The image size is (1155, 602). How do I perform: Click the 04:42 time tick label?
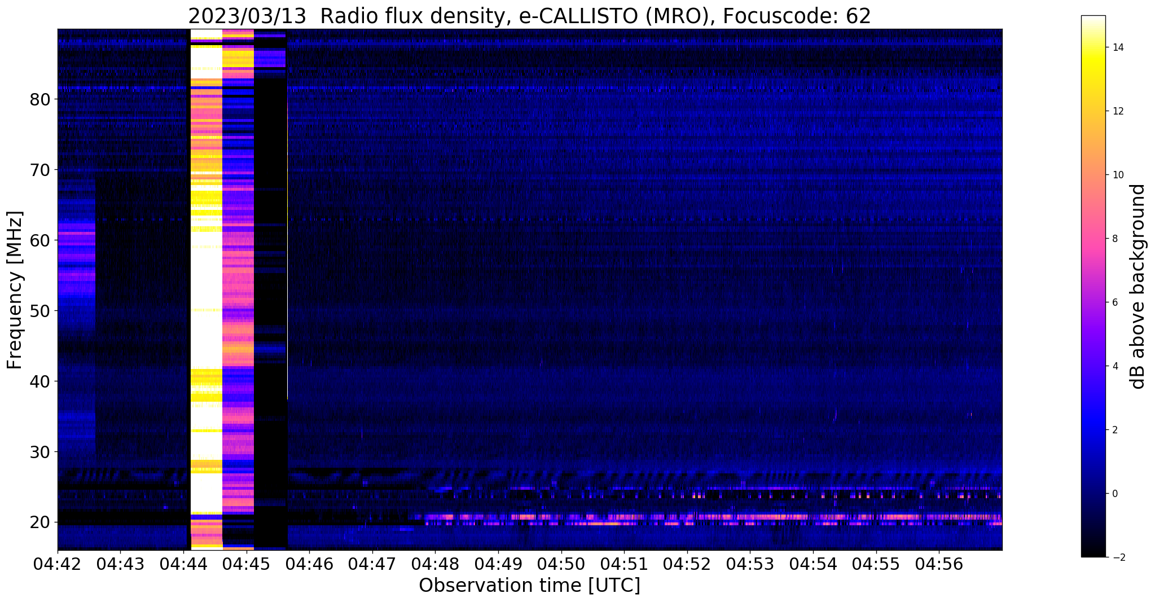click(x=58, y=564)
